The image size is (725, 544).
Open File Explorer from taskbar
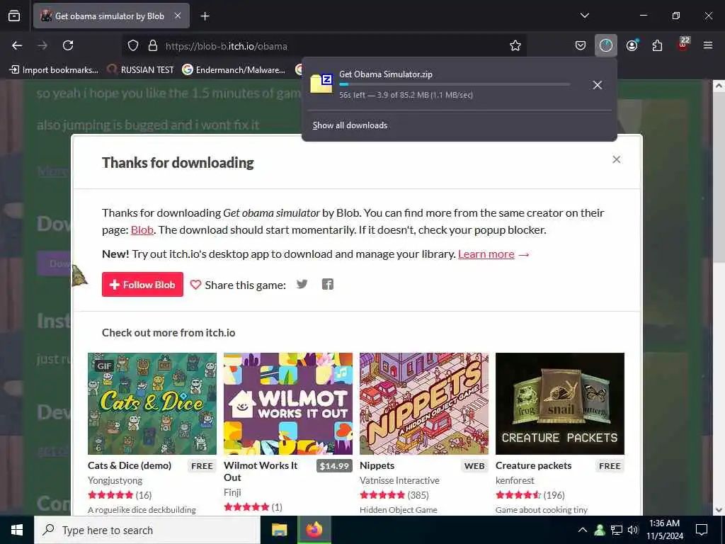click(x=279, y=530)
